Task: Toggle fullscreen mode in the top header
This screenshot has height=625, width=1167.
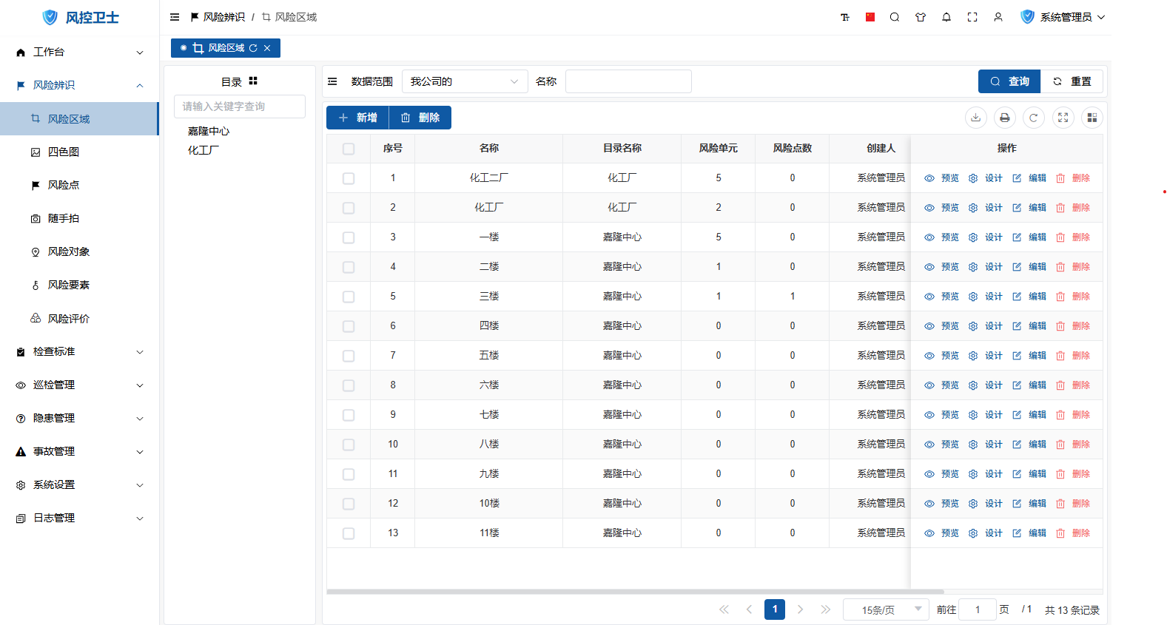Action: [972, 17]
